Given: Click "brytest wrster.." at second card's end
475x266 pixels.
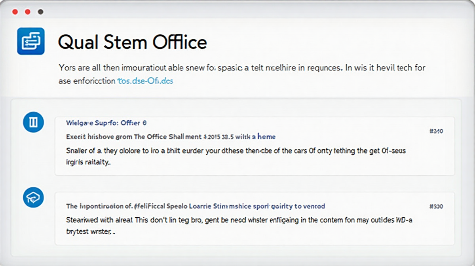Looking at the screenshot, I should pos(91,232).
